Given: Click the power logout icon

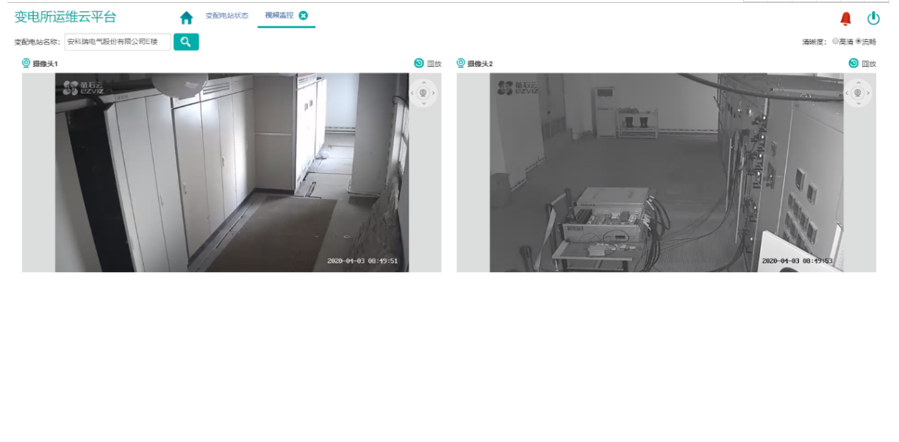Looking at the screenshot, I should coord(873,18).
